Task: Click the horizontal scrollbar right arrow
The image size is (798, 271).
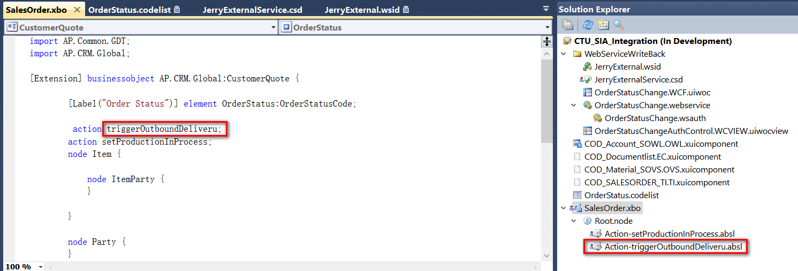Action: [x=536, y=267]
